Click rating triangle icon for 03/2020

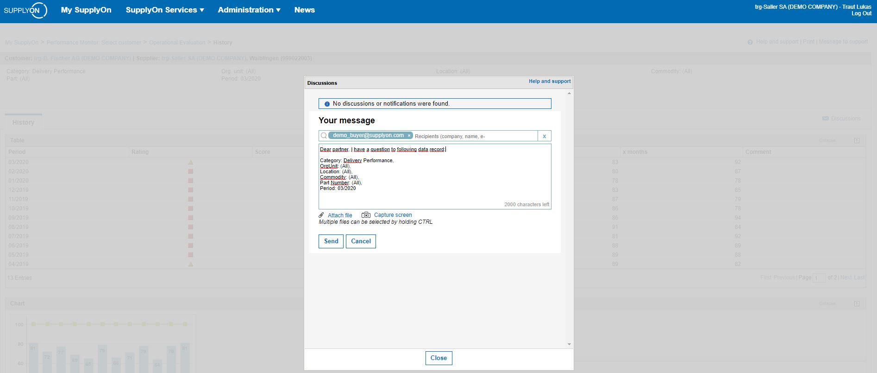(x=190, y=162)
